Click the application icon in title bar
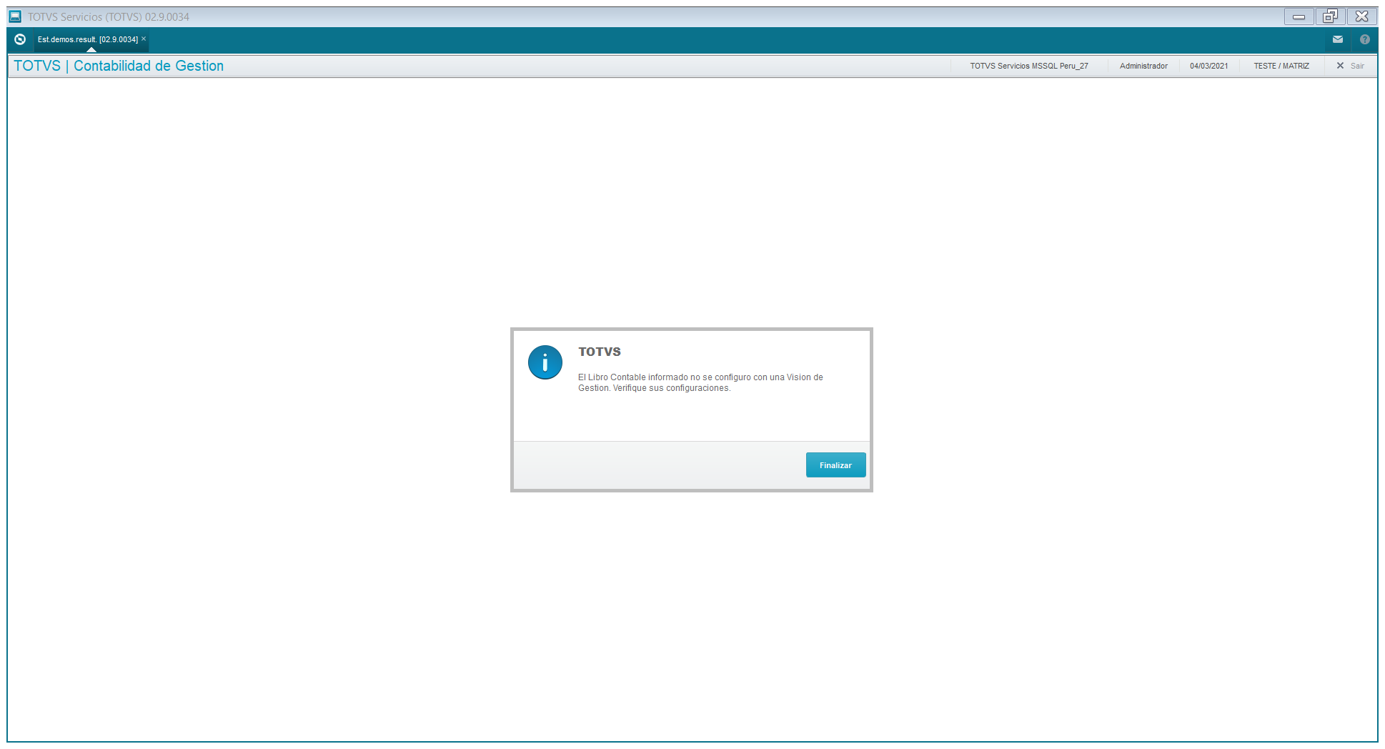Image resolution: width=1385 pixels, height=749 pixels. click(15, 16)
